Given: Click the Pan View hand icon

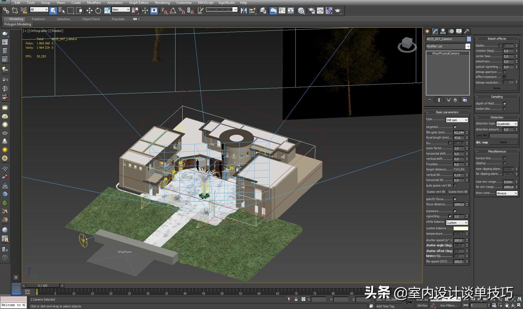Looking at the screenshot, I should [x=507, y=305].
